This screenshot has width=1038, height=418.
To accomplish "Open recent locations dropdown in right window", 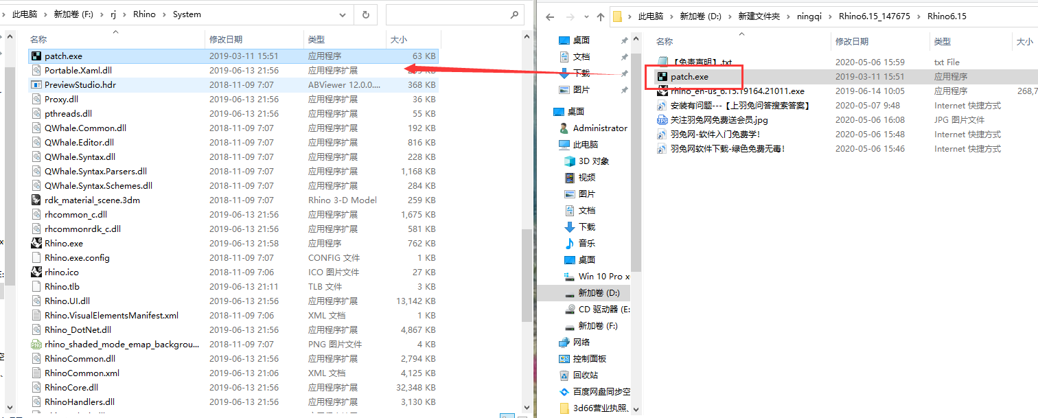I will tap(586, 16).
